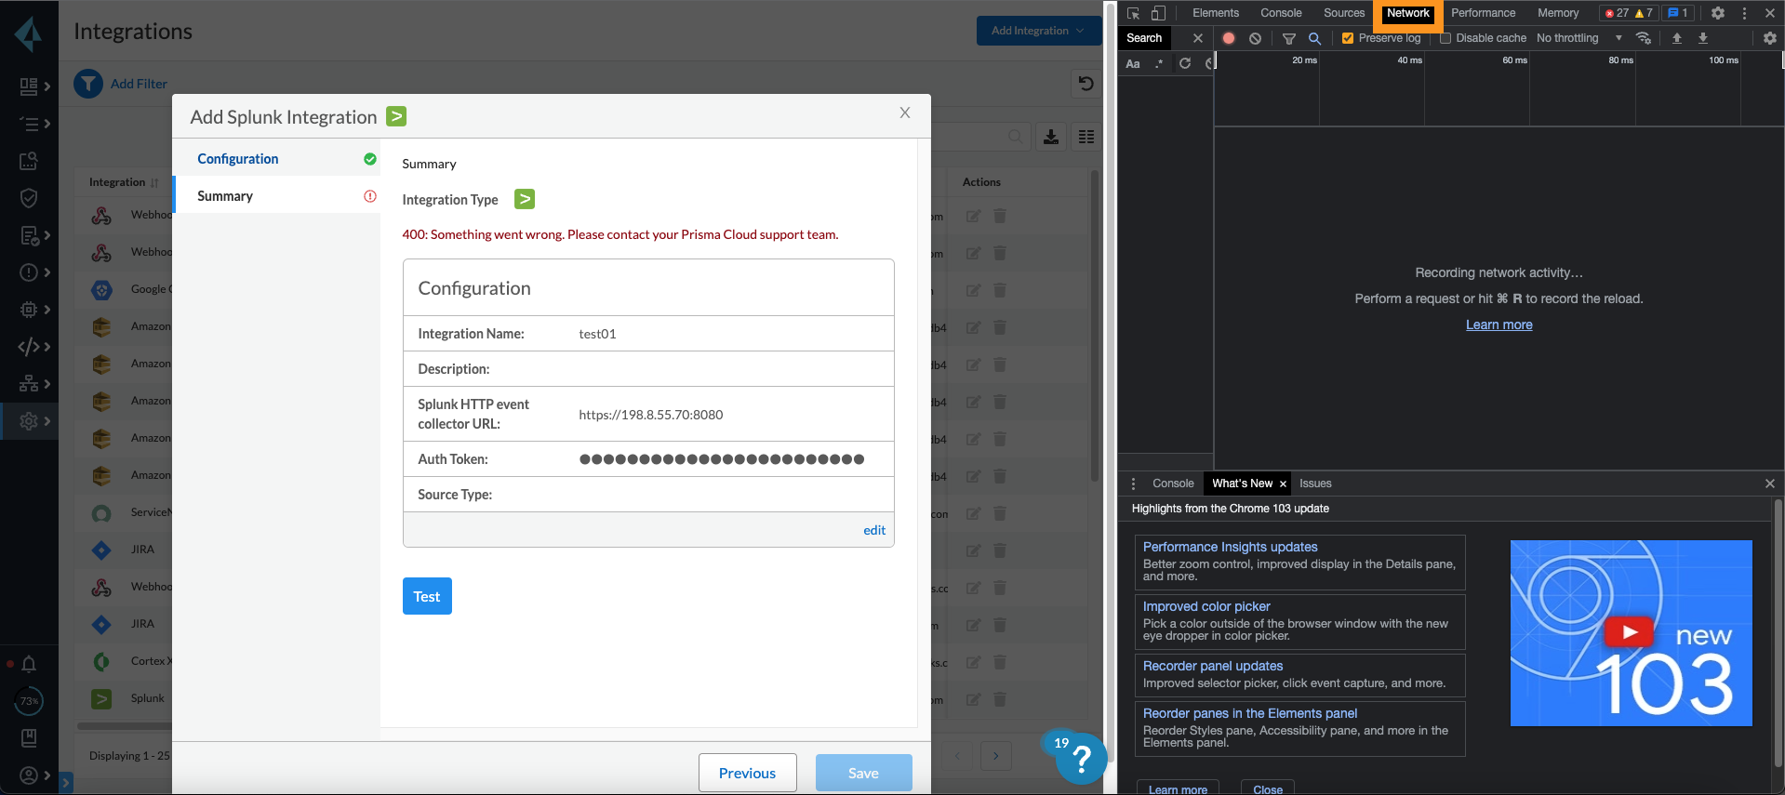This screenshot has height=795, width=1785.
Task: Click the Save button
Action: [x=863, y=773]
